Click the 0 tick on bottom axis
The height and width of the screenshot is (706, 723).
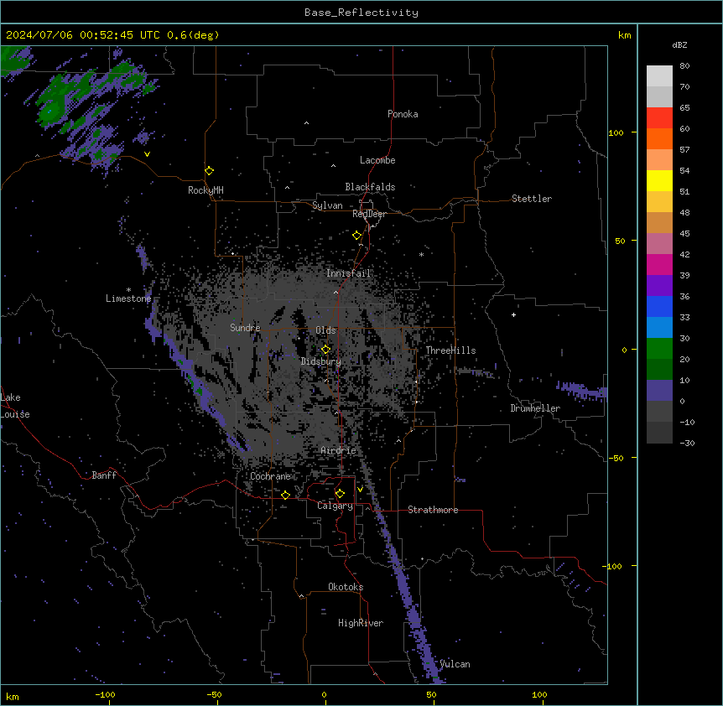pos(324,694)
